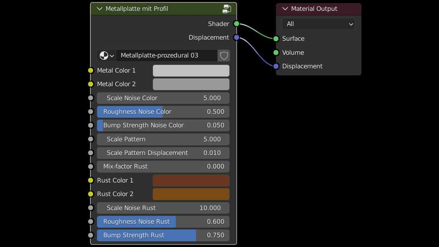This screenshot has width=439, height=247.
Task: Click the yellow Metal Color 1 socket
Action: pyautogui.click(x=91, y=71)
